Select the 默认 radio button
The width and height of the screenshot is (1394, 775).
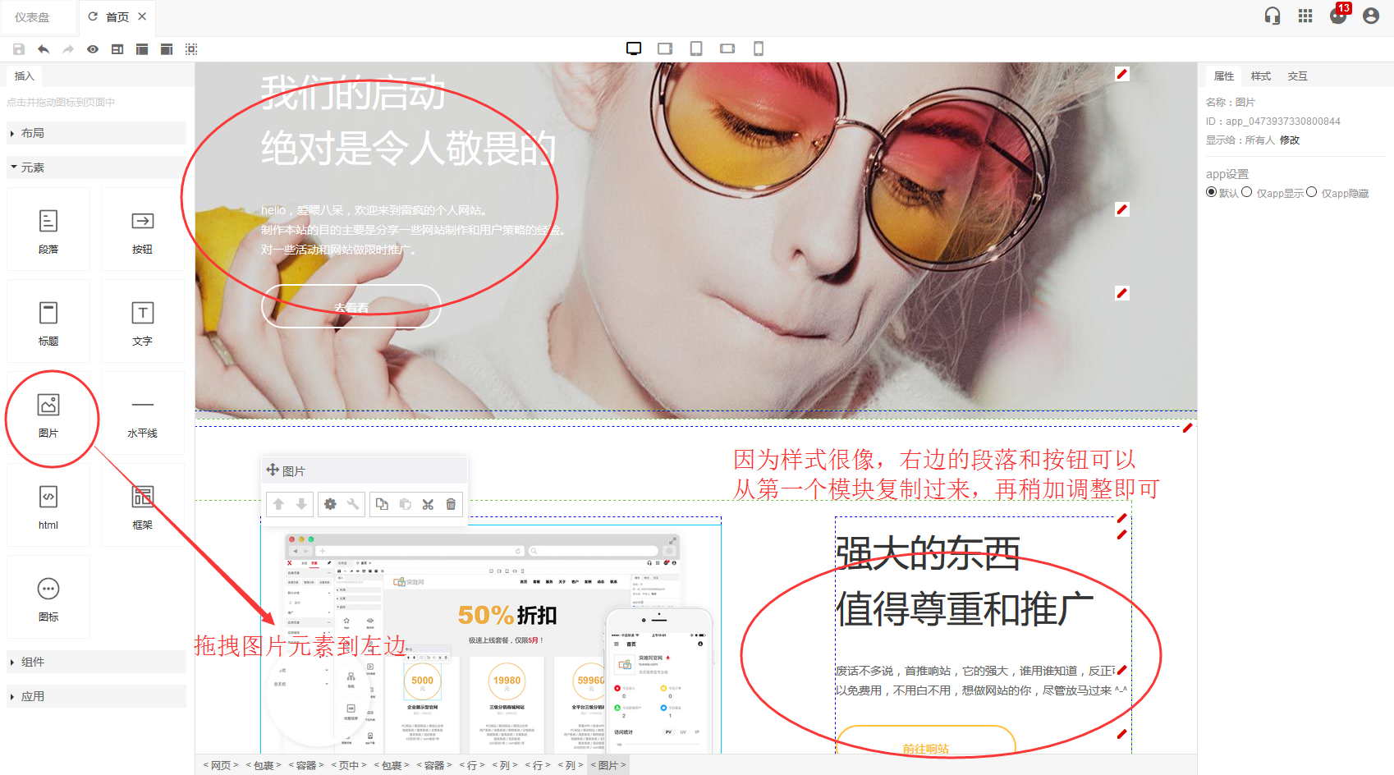[x=1212, y=192]
